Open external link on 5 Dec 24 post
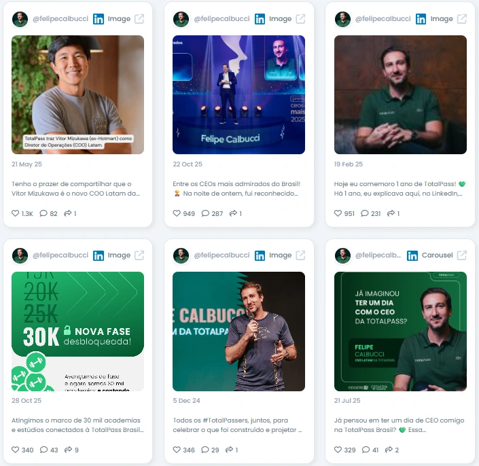This screenshot has height=466, width=479. pyautogui.click(x=300, y=255)
